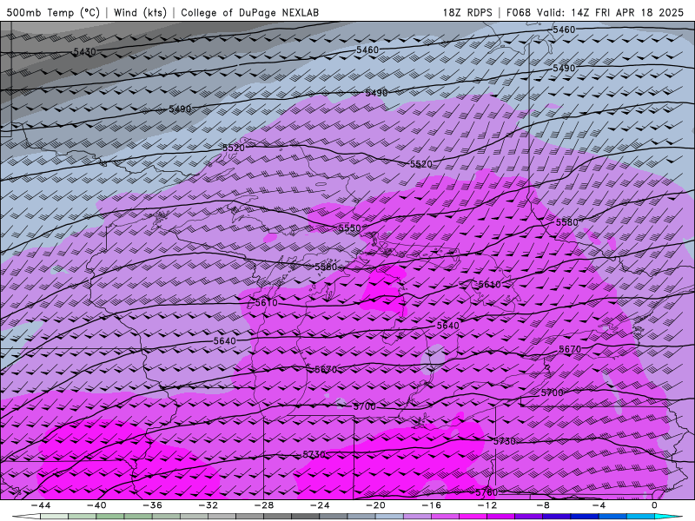Click the -24 colorbar scale label
Screen dimensions: 695x521
click(x=320, y=505)
